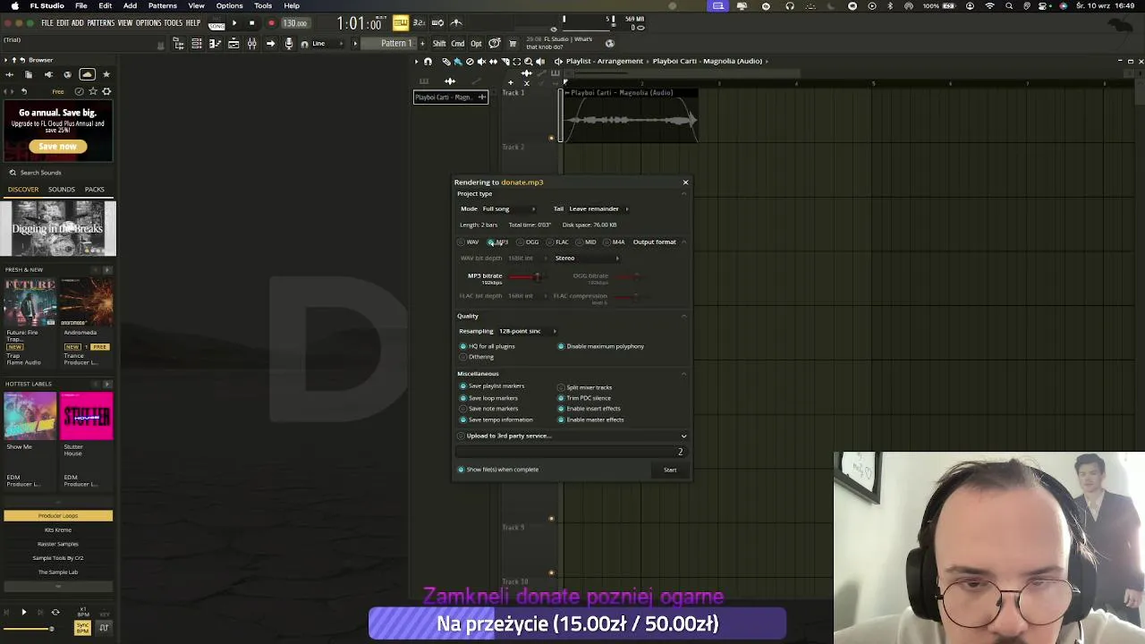
Task: Click the Save now button in ad
Action: 58,147
